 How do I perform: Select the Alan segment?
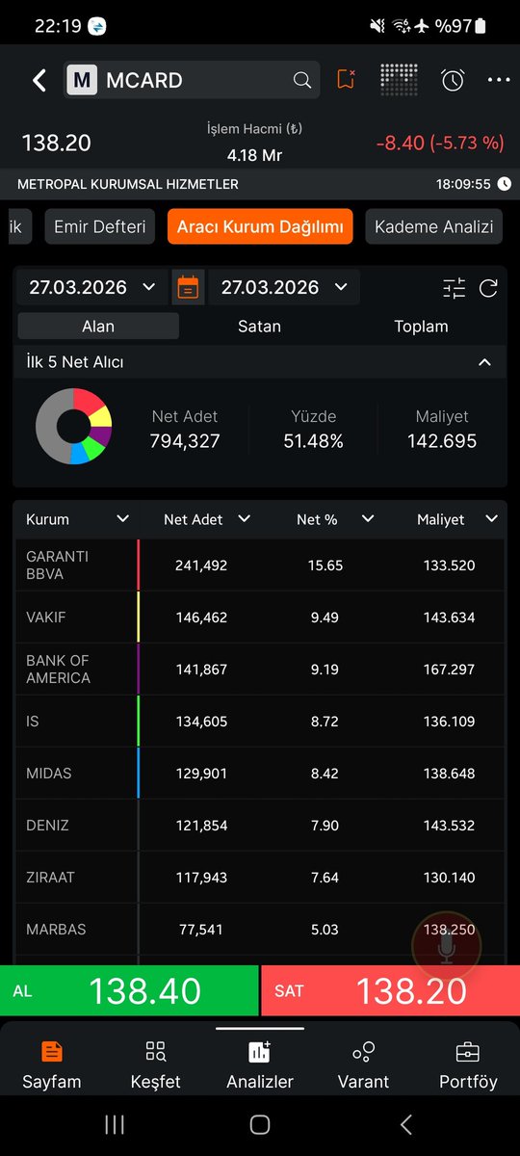click(x=98, y=327)
